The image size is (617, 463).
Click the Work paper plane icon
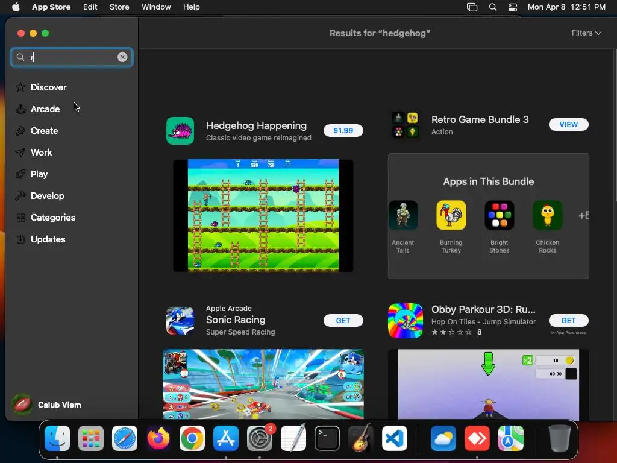click(20, 152)
